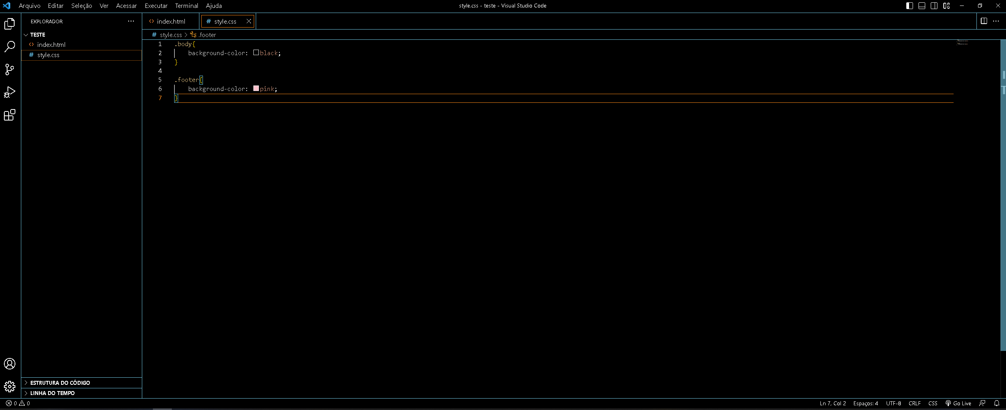
Task: Open the customize layout icon
Action: (x=946, y=6)
